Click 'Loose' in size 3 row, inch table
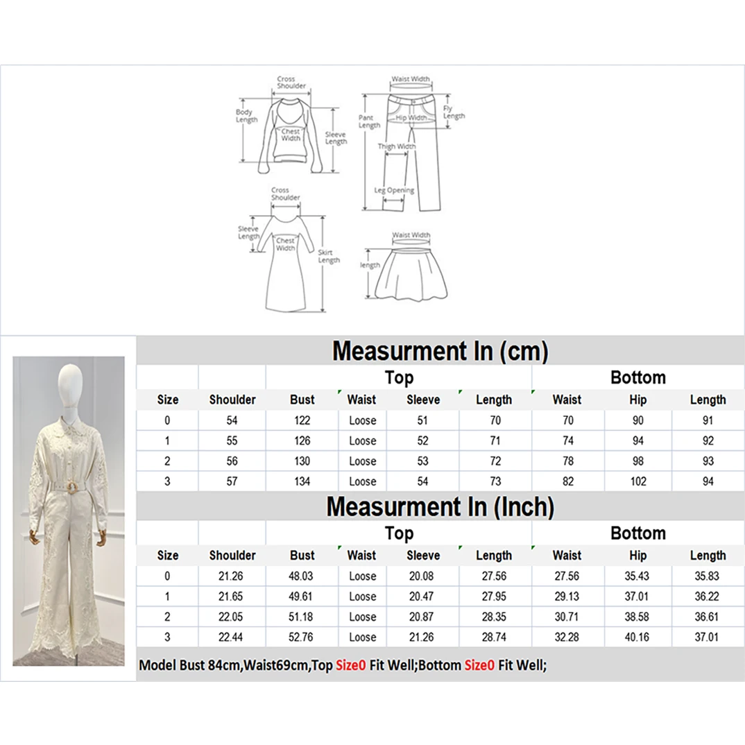This screenshot has width=745, height=745. pyautogui.click(x=363, y=637)
